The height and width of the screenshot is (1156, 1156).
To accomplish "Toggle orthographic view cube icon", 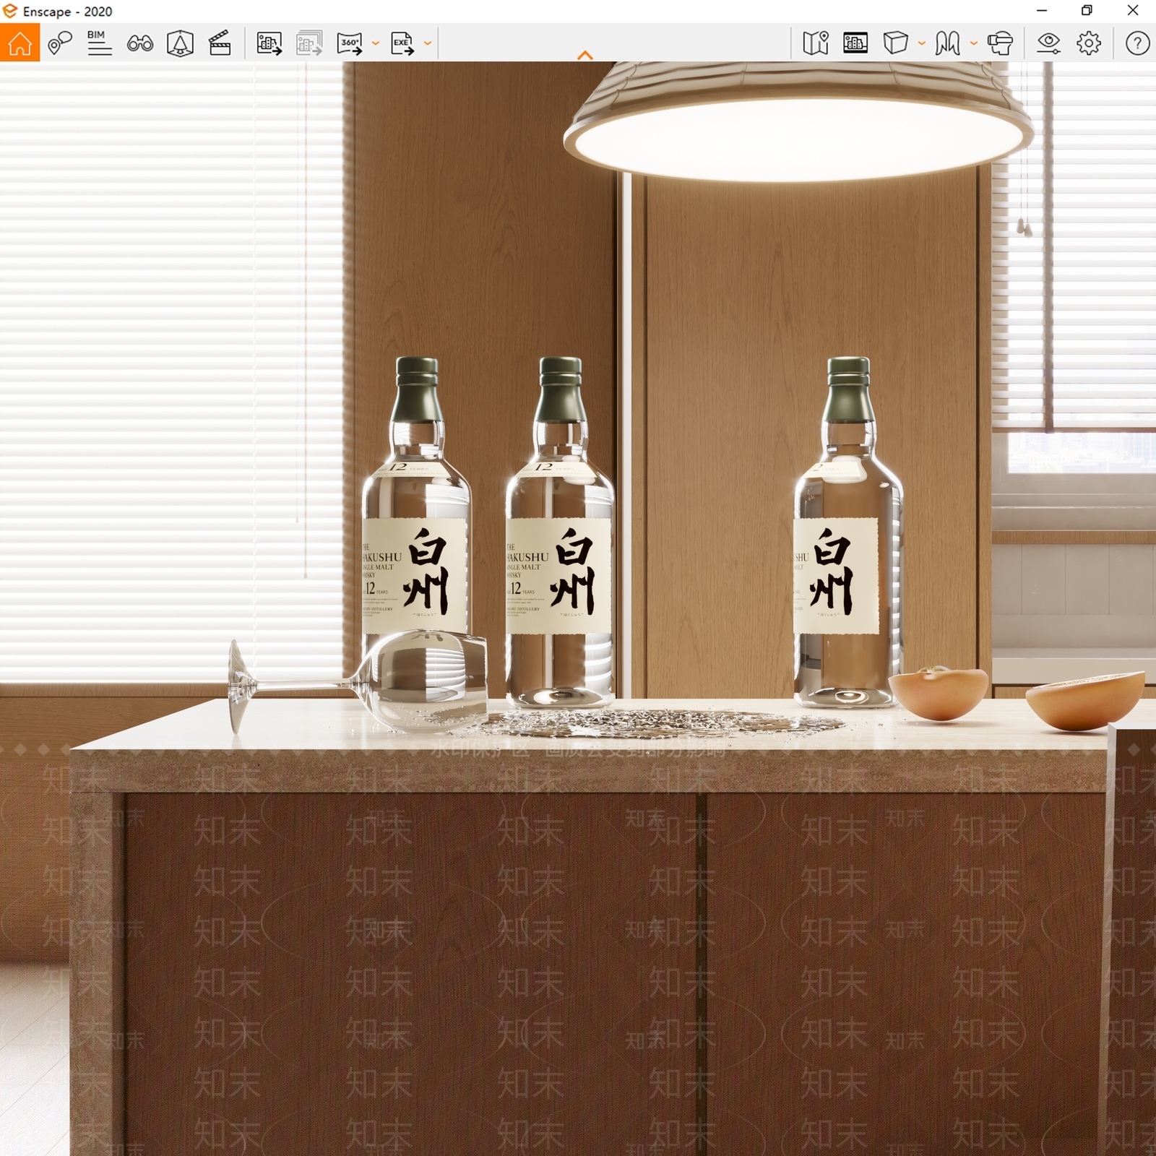I will tap(895, 43).
